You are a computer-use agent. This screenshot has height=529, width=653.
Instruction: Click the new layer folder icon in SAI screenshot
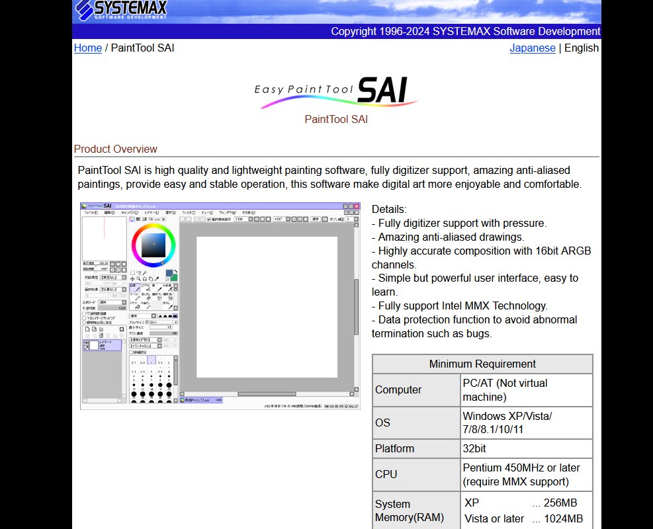pos(101,329)
